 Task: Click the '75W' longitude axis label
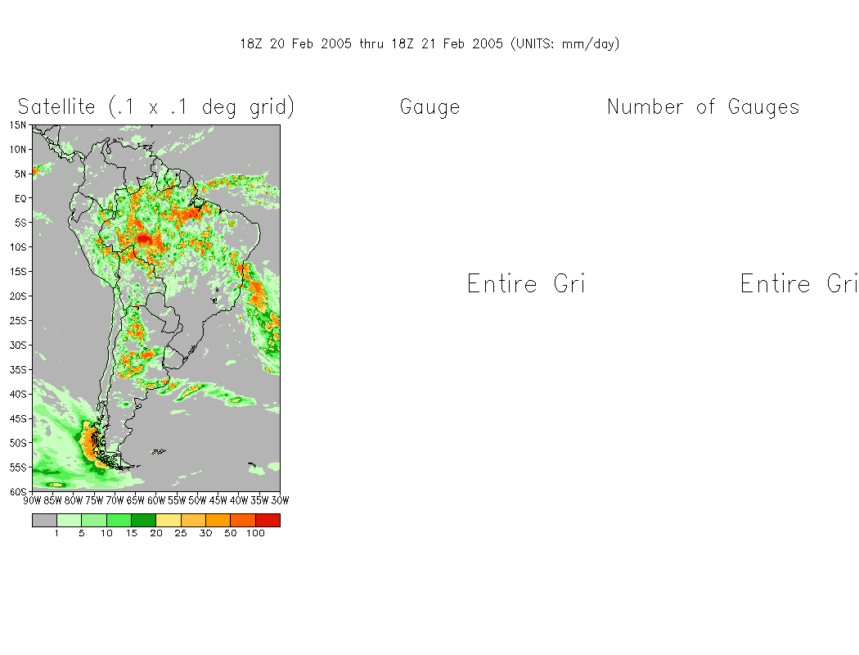click(94, 500)
